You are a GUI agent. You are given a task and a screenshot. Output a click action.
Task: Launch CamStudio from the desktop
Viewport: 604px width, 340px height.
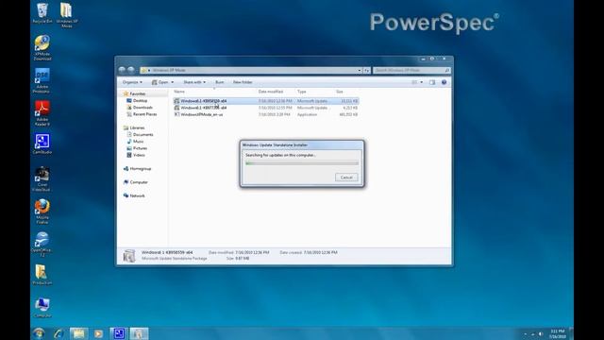tap(42, 144)
